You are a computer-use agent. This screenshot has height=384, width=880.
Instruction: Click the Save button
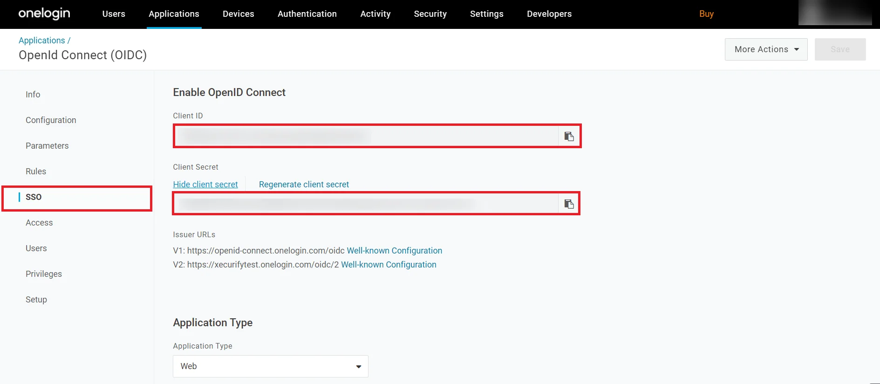[840, 49]
